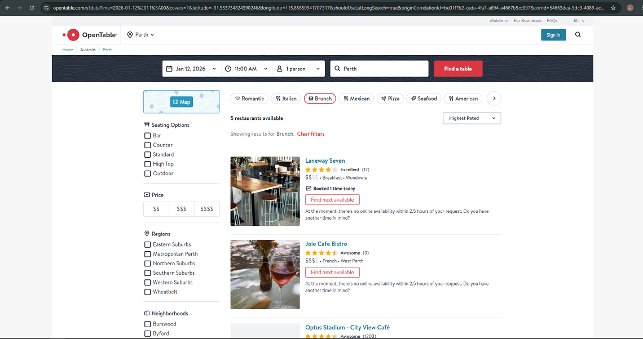Click the Perth search input field

tap(380, 69)
